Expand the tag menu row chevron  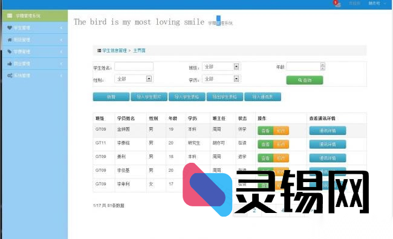[x=62, y=51]
